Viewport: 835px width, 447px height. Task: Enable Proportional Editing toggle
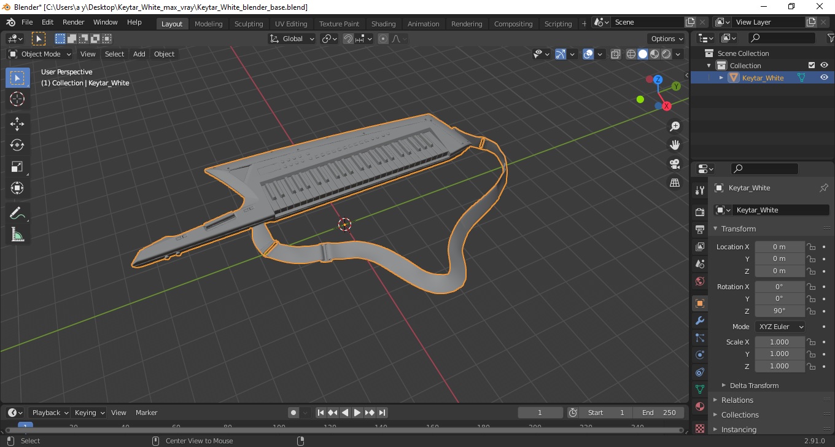click(x=383, y=39)
